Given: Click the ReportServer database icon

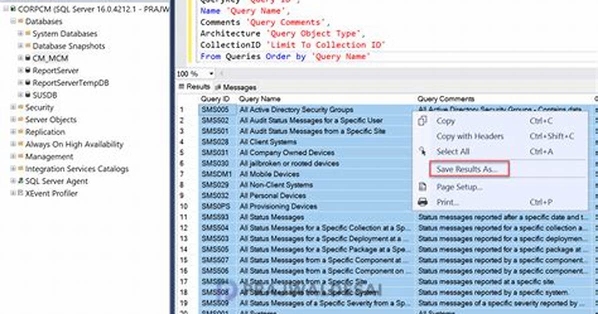Looking at the screenshot, I should pos(28,70).
